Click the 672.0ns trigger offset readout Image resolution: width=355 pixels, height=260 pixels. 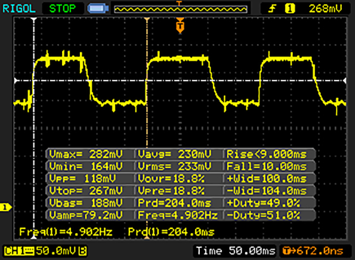tap(313, 251)
